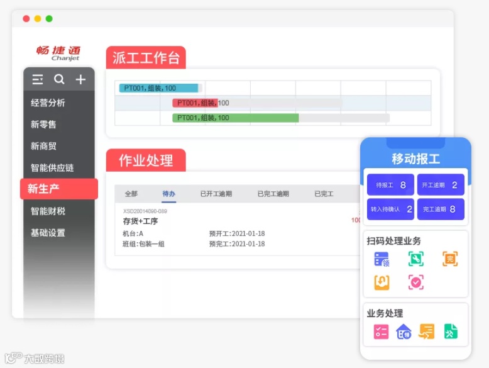Click the green macOS zoom button
The image size is (489, 368).
49,19
